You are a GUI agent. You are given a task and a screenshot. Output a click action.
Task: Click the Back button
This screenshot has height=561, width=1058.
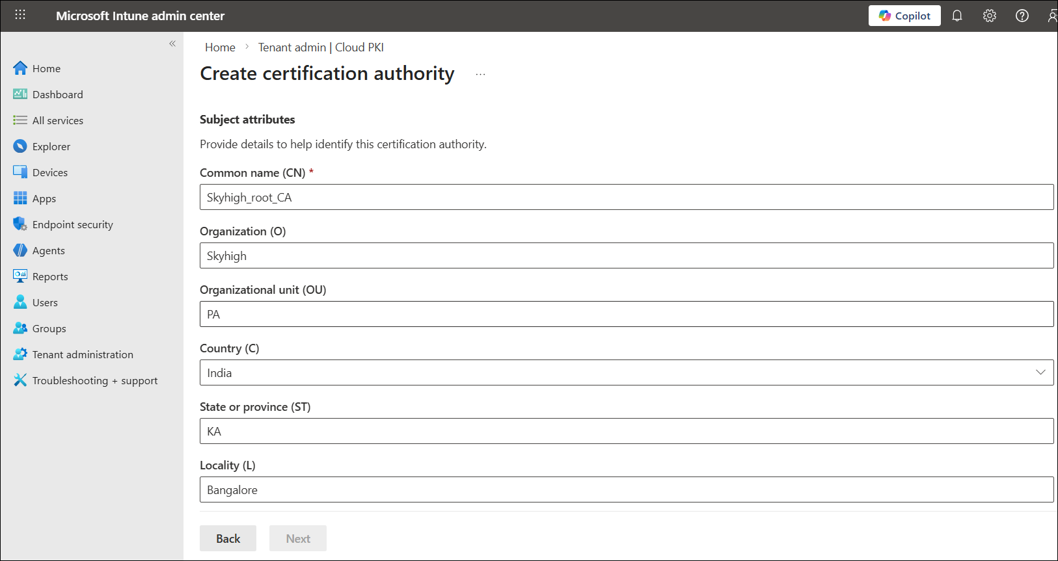[228, 538]
